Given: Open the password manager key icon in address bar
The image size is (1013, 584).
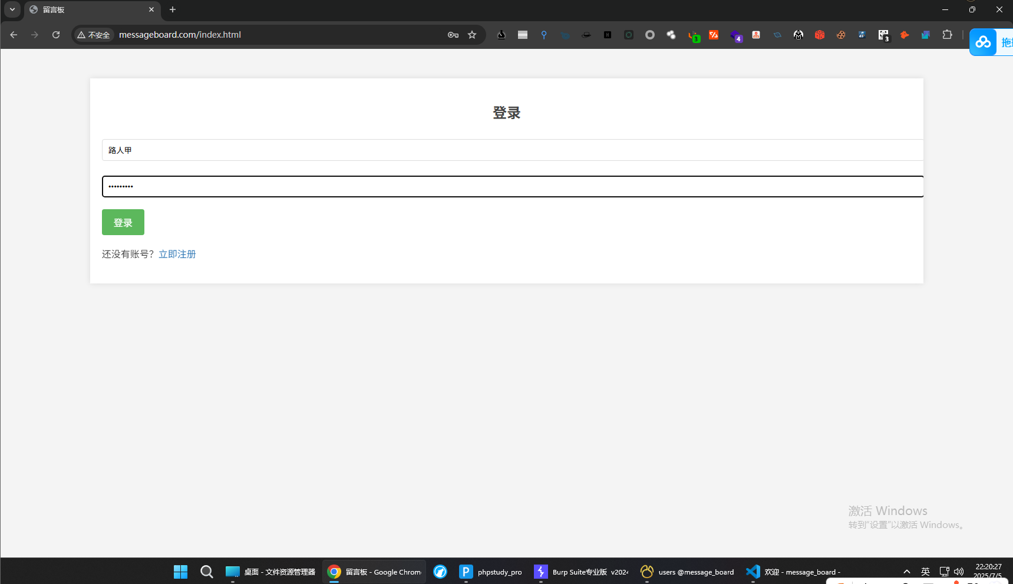Looking at the screenshot, I should (x=453, y=35).
